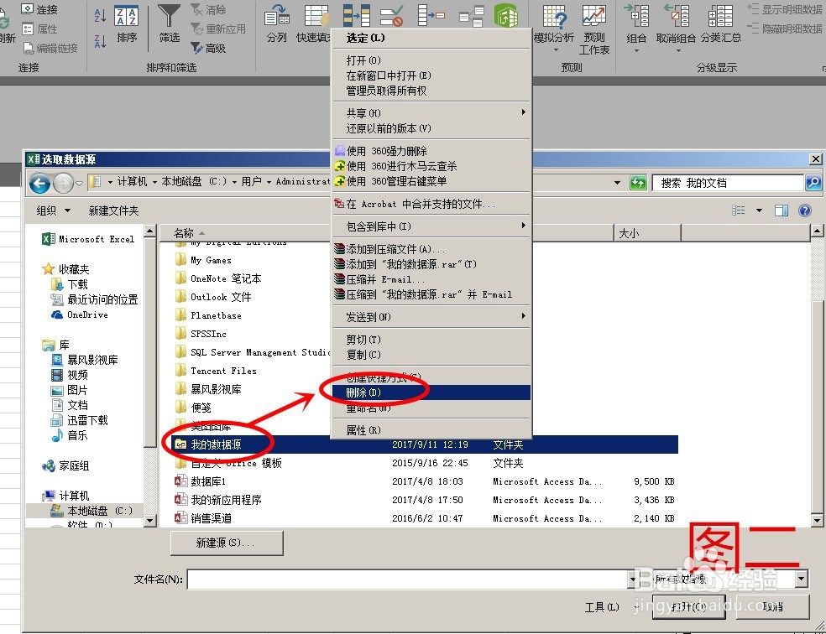Expand the 发送到(N) submenu
This screenshot has height=634, width=826.
point(431,317)
